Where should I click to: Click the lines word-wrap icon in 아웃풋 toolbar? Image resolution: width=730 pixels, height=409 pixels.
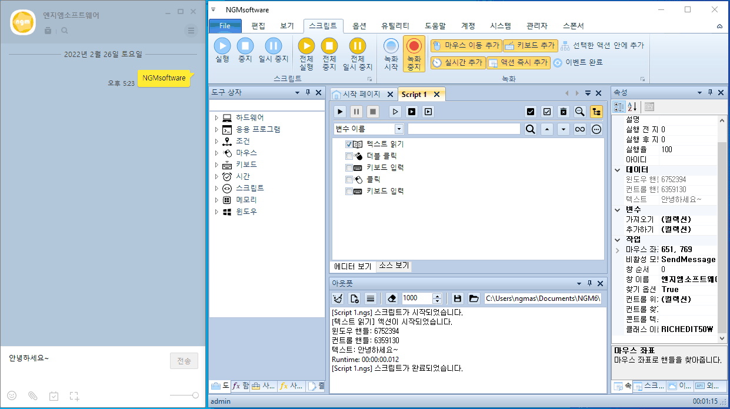pyautogui.click(x=371, y=299)
